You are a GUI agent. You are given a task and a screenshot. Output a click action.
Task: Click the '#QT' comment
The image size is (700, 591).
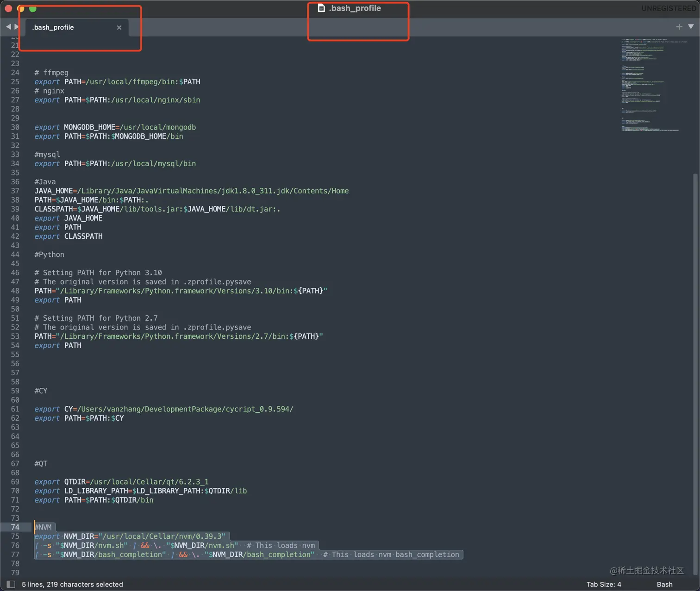click(41, 464)
